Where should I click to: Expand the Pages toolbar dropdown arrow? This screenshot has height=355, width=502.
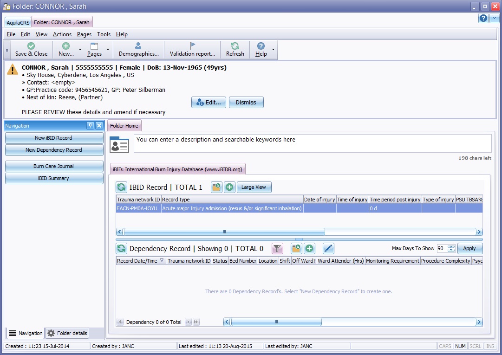[x=108, y=49]
